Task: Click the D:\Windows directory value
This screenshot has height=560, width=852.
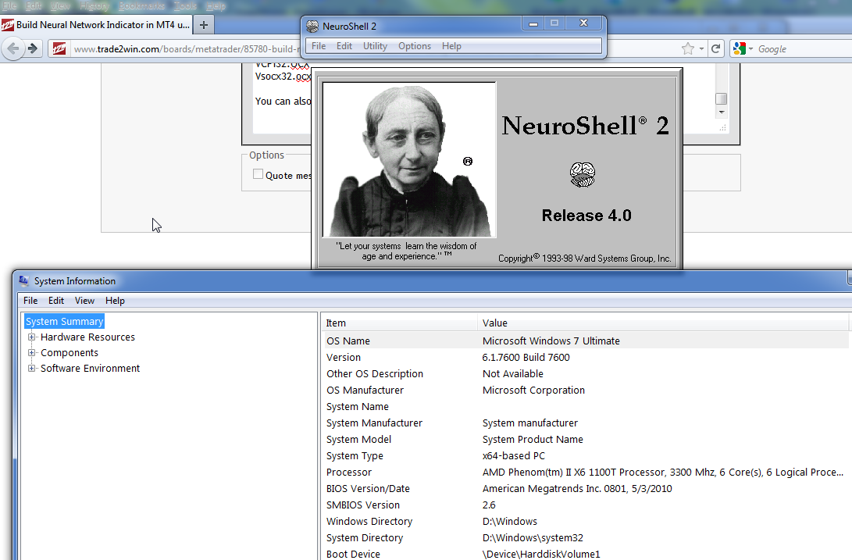Action: 510,522
